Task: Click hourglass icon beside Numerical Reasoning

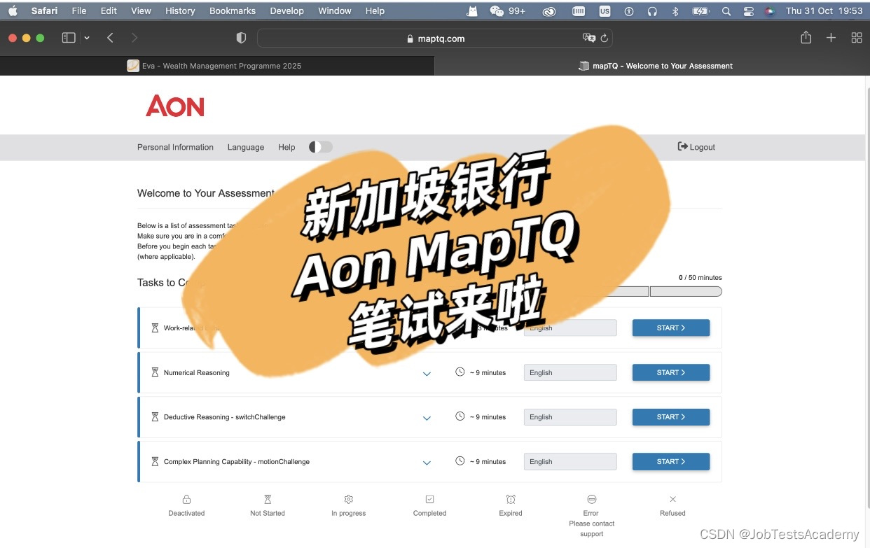Action: coord(155,372)
